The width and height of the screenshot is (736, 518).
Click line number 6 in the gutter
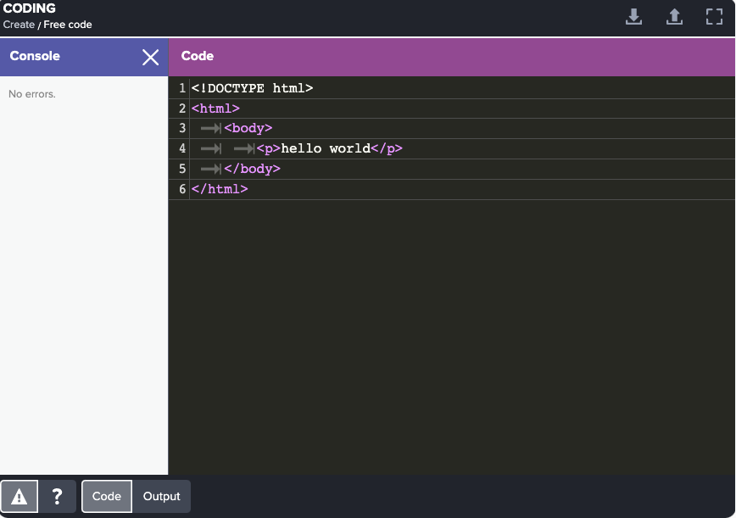pyautogui.click(x=182, y=188)
